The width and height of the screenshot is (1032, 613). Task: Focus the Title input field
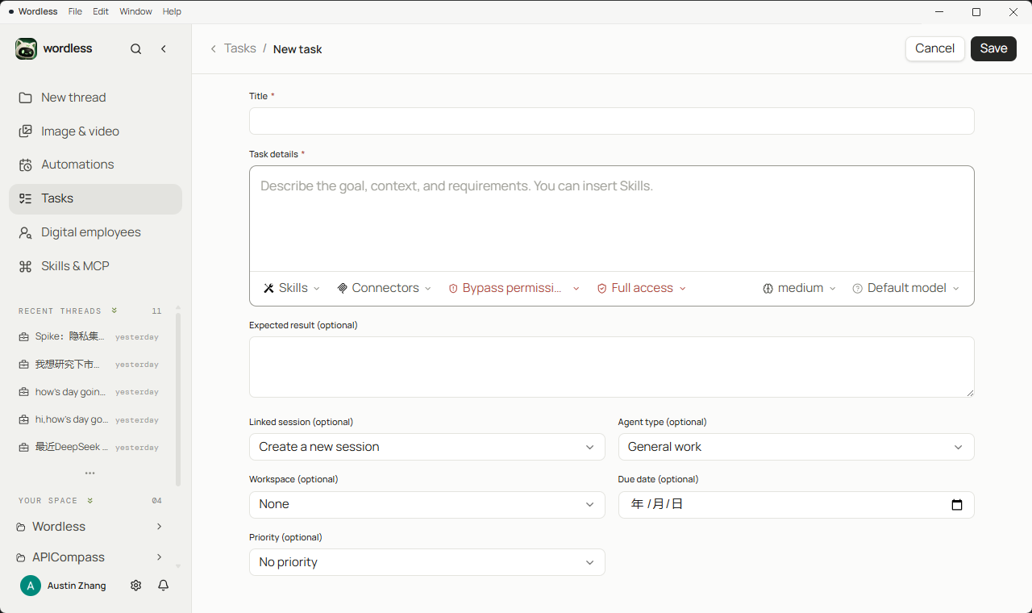click(x=612, y=121)
